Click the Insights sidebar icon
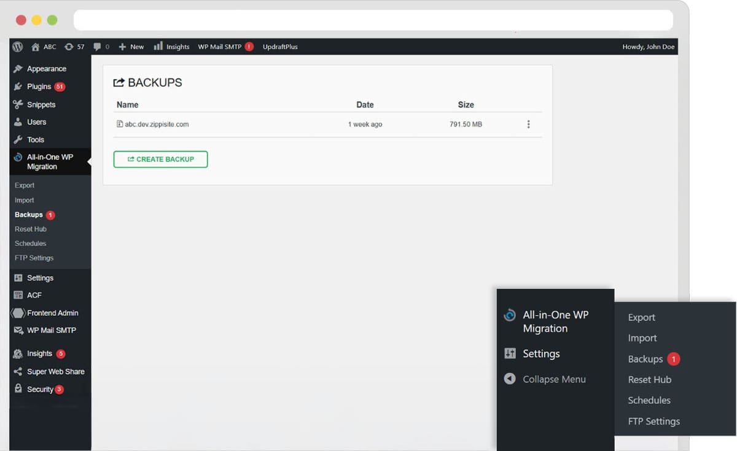This screenshot has height=451, width=737. click(x=18, y=353)
